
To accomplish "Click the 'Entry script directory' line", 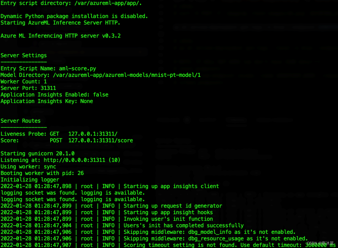I will [71, 3].
